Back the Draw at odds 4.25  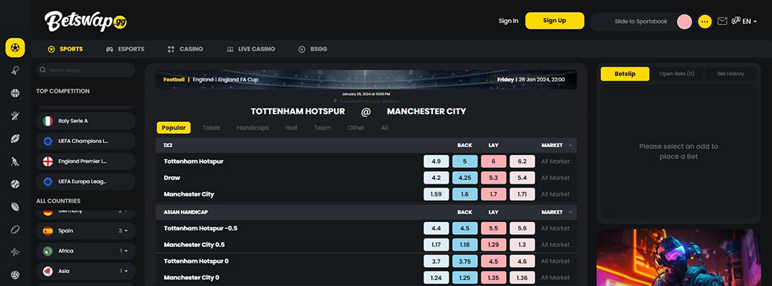pos(464,178)
